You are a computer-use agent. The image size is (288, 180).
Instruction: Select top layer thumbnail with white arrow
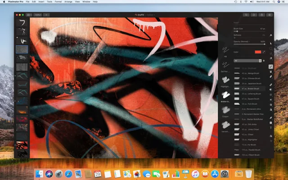coord(22,22)
